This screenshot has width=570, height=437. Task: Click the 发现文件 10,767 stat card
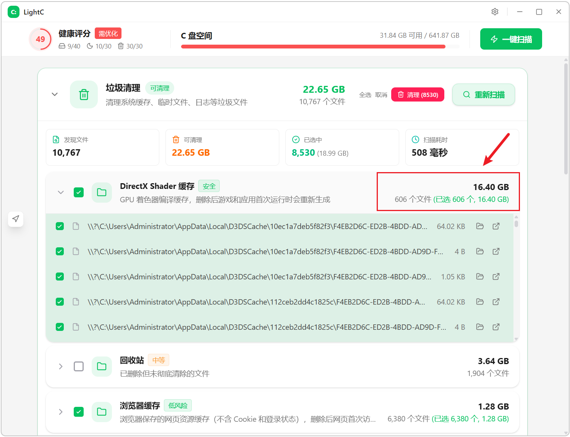[102, 147]
